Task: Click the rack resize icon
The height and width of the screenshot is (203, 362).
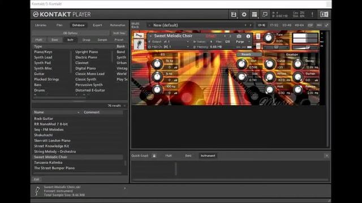Action: point(327,25)
